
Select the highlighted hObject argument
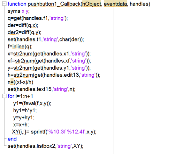(92, 4)
